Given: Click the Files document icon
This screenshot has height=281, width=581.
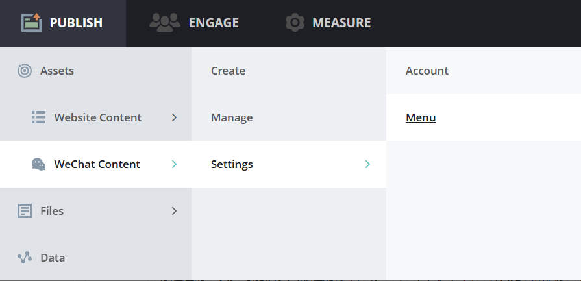Looking at the screenshot, I should point(25,211).
